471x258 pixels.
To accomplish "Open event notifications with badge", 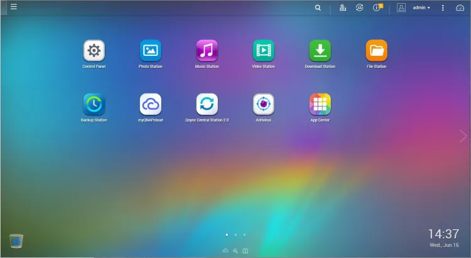I will point(377,8).
